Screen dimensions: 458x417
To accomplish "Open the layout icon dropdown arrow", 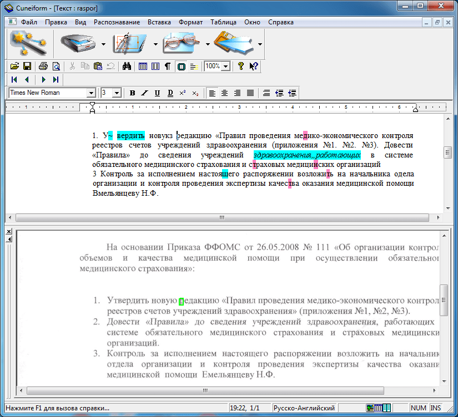I will (x=155, y=44).
